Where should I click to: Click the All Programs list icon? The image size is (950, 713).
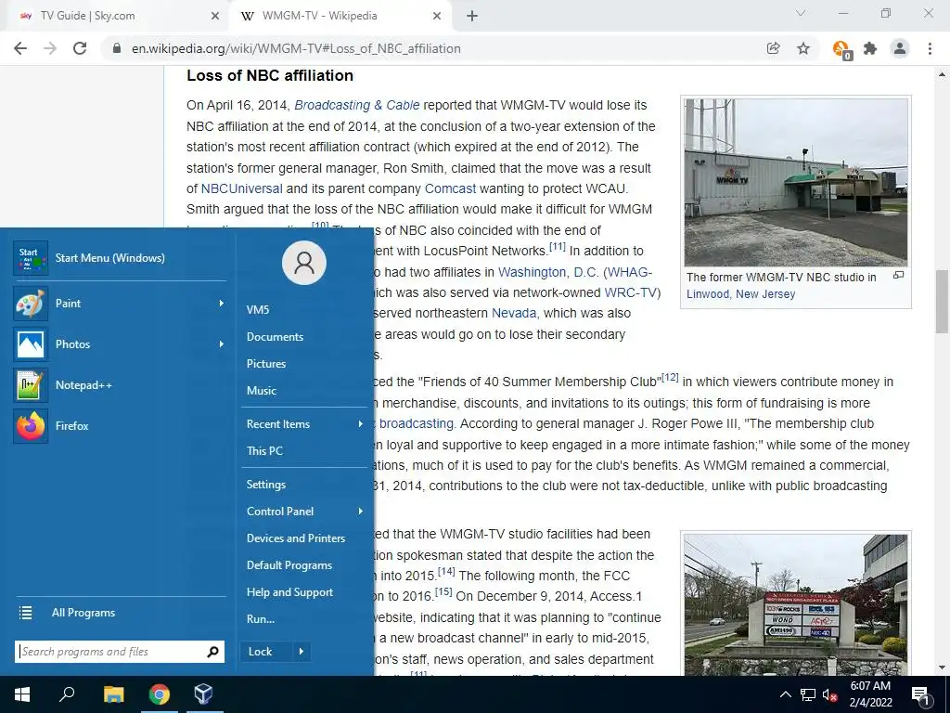tap(25, 613)
